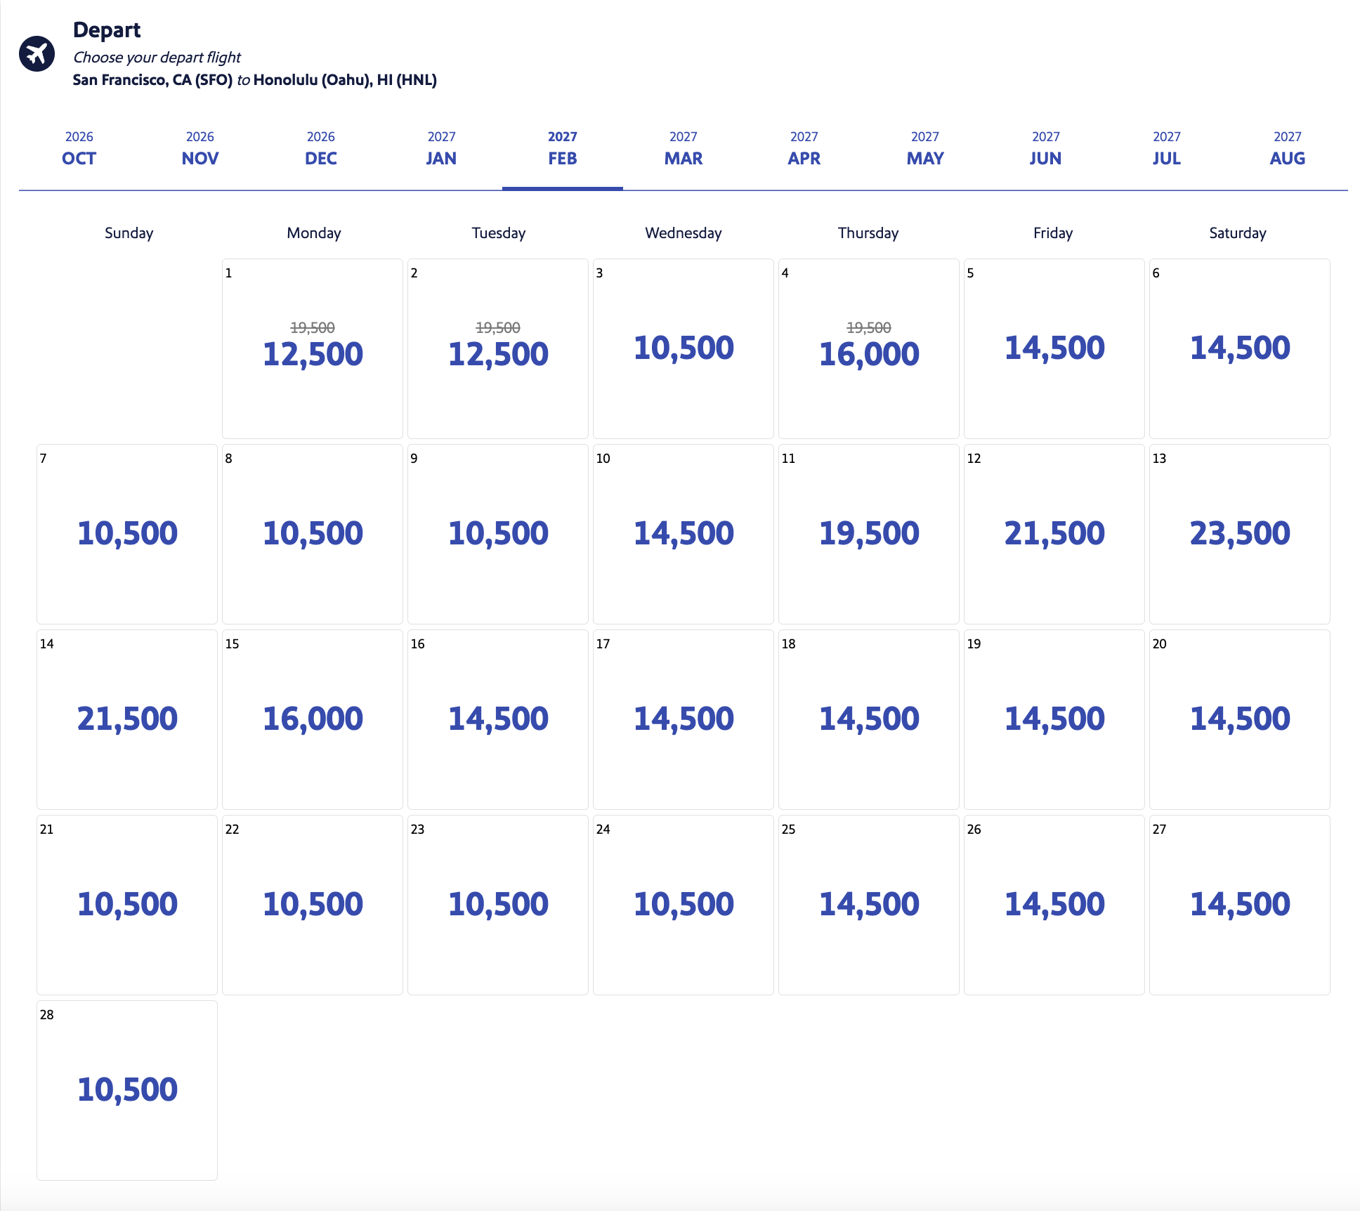Image resolution: width=1360 pixels, height=1211 pixels.
Task: Pick February 4 discounted 16,000 fare
Action: 869,349
